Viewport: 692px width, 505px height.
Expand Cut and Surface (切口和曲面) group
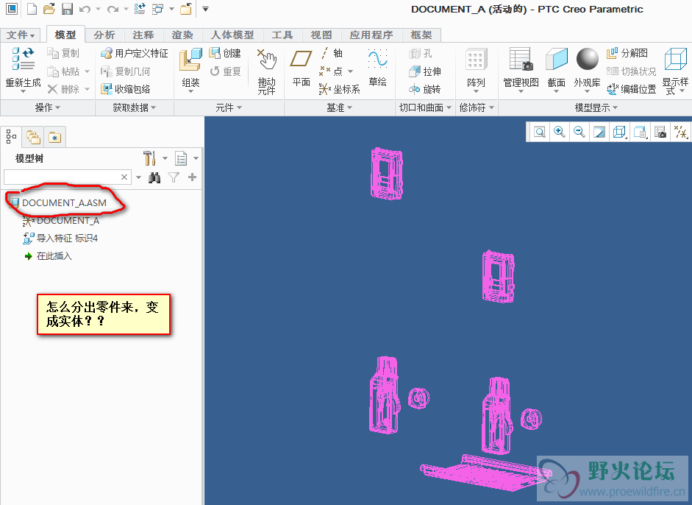point(426,107)
